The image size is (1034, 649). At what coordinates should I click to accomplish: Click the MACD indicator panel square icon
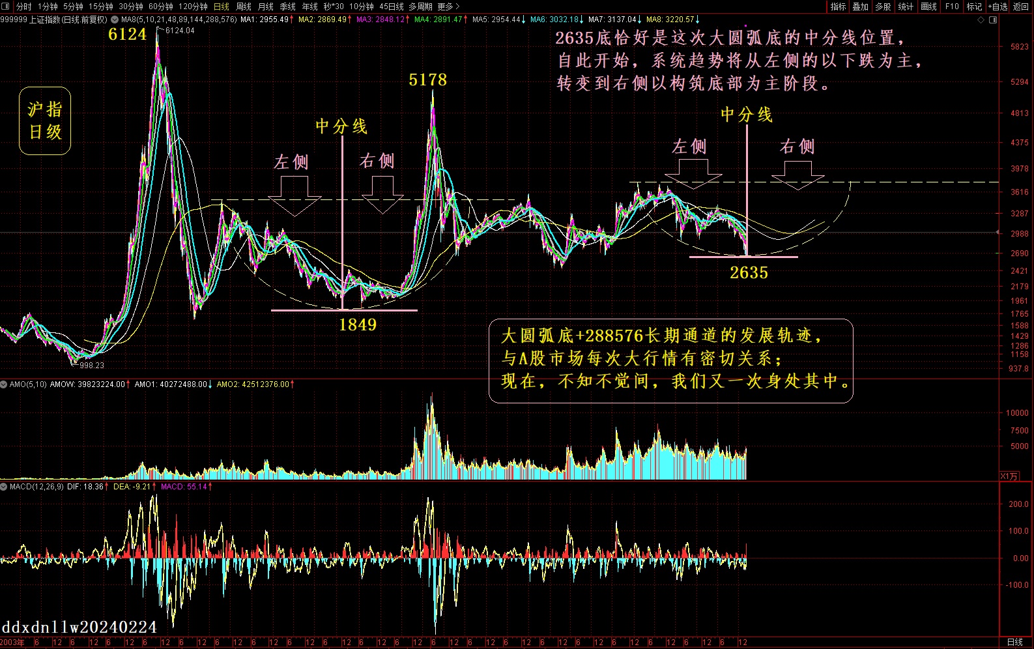coord(4,487)
